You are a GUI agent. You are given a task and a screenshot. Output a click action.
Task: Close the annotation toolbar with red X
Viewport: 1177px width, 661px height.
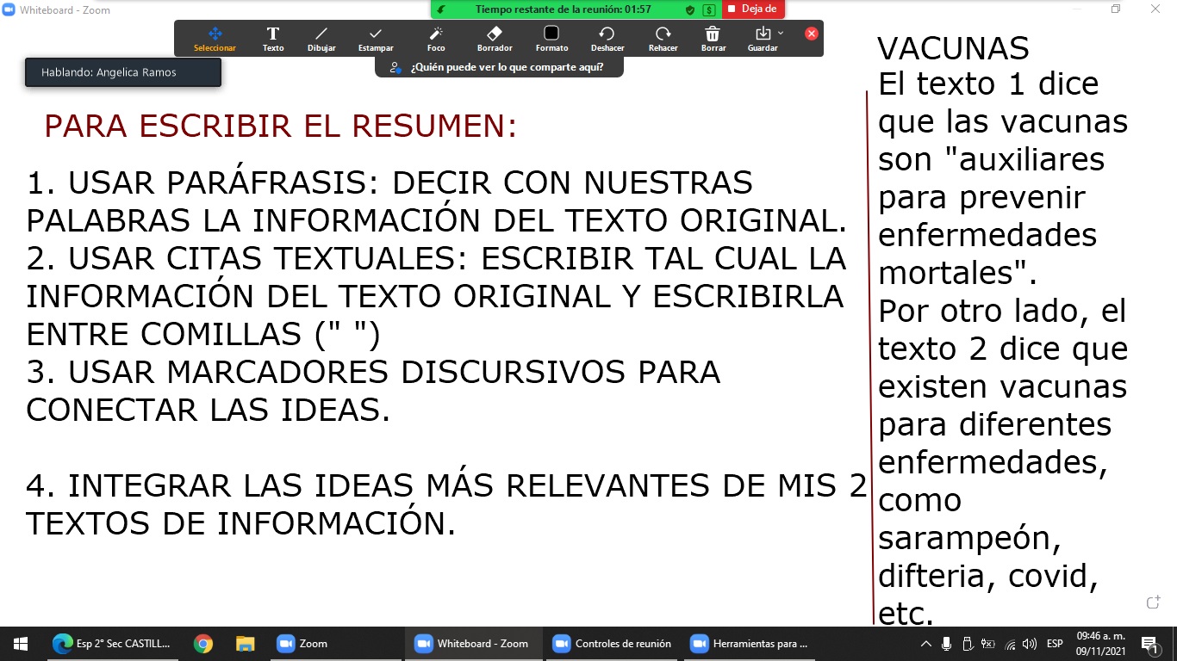coord(811,34)
